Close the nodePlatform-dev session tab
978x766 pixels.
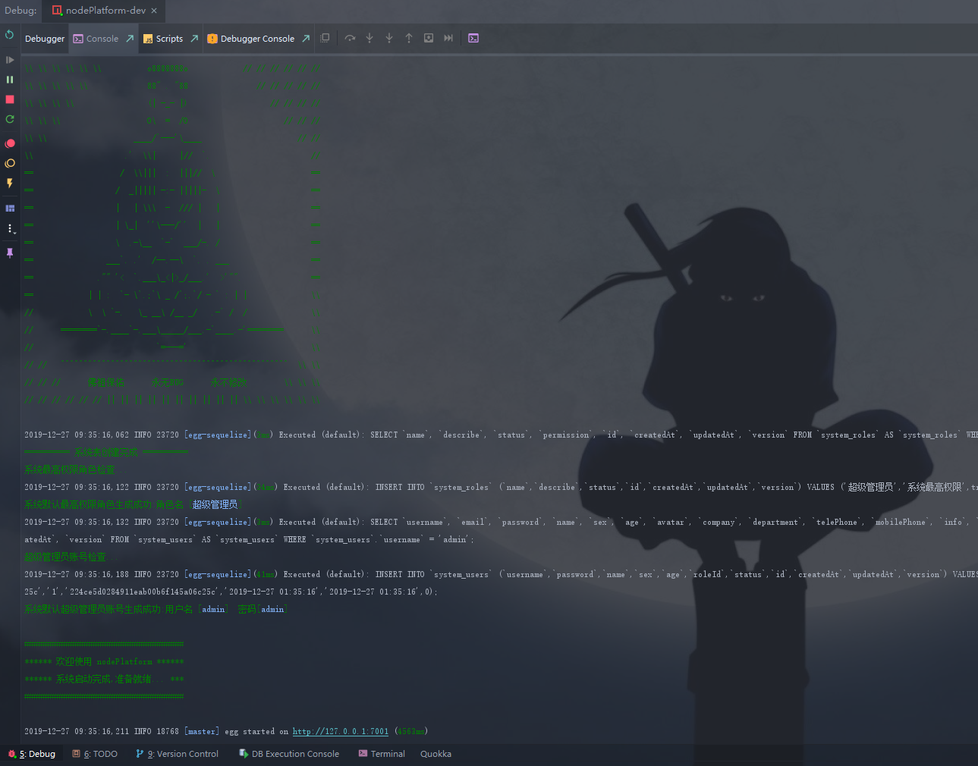pyautogui.click(x=154, y=11)
